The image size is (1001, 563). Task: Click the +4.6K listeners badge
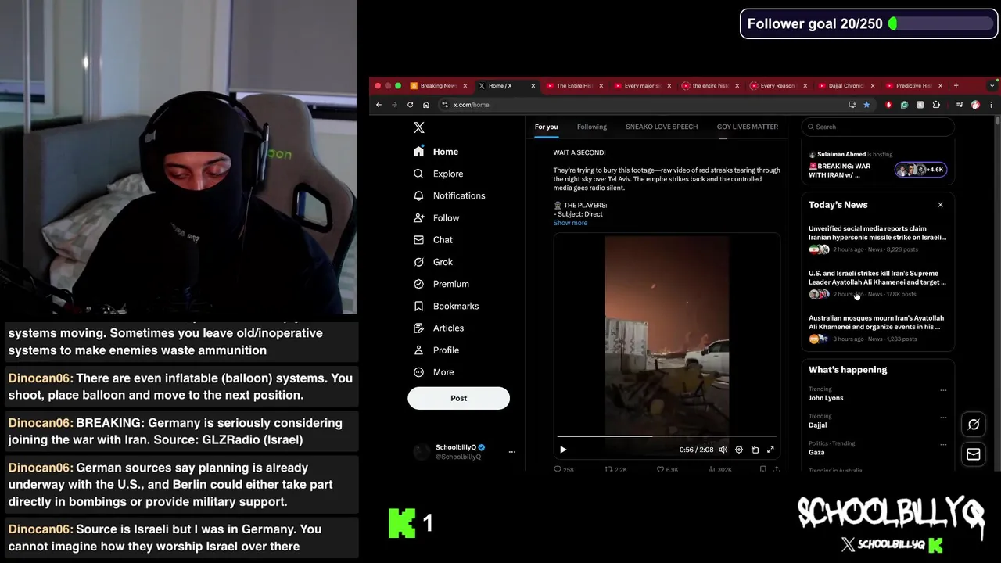coord(920,170)
